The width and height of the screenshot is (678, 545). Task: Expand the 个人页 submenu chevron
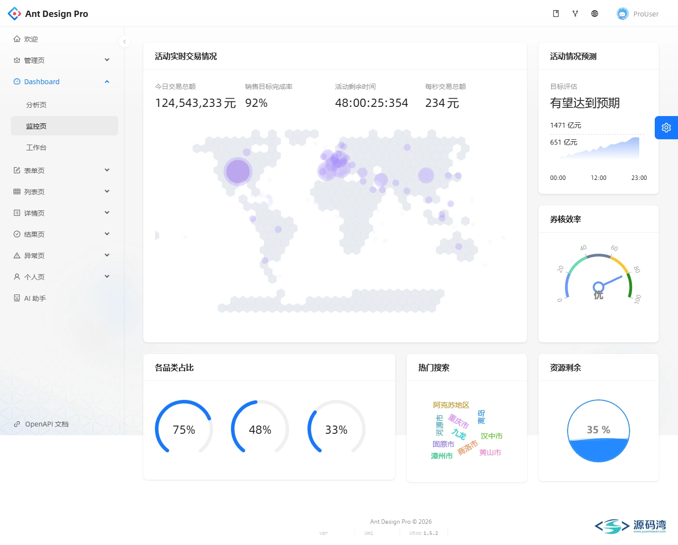tap(107, 277)
